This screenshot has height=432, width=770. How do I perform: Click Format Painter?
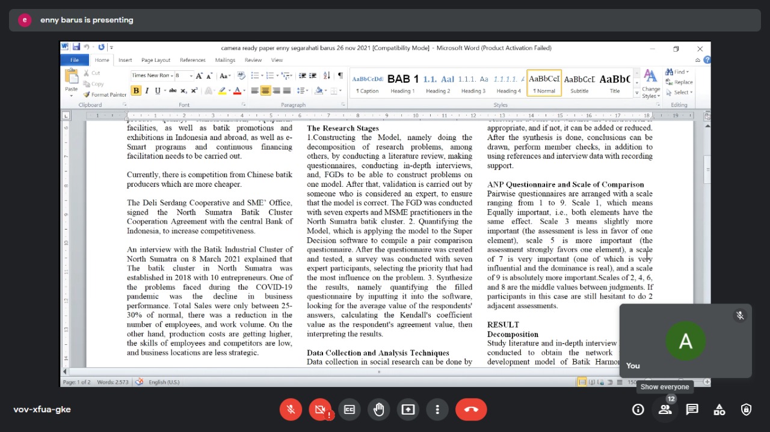(x=105, y=95)
